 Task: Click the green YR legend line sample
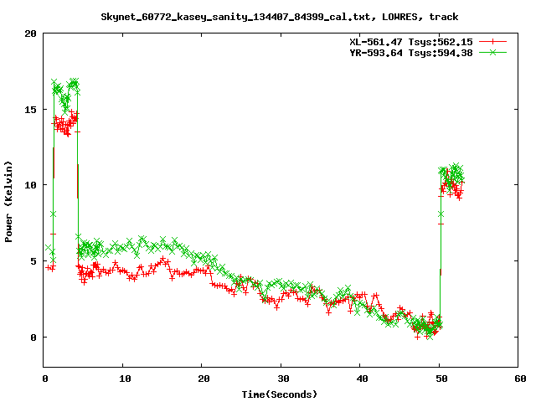(x=492, y=52)
